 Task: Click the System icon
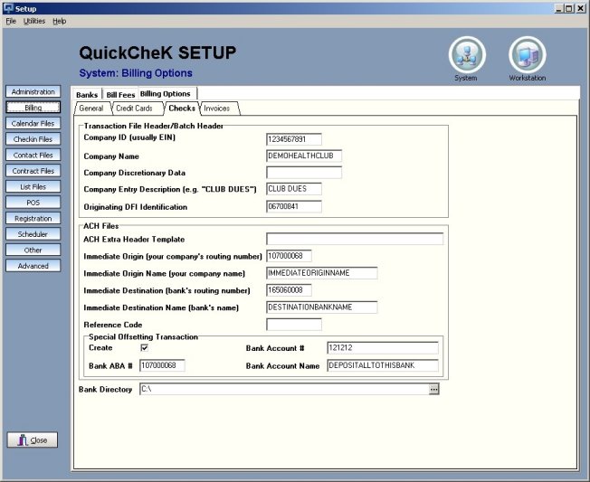point(466,55)
